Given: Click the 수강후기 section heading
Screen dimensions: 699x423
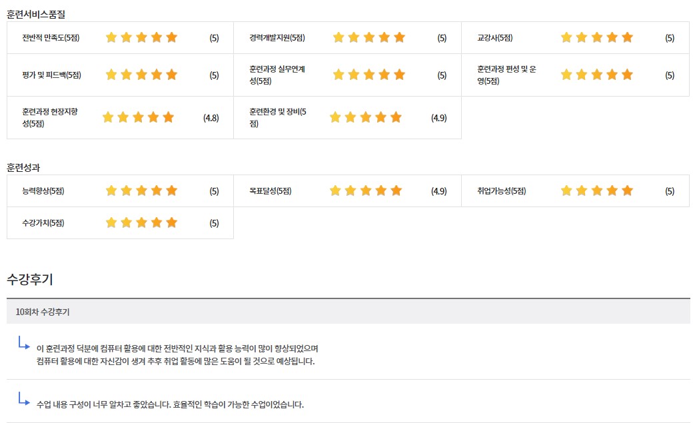Looking at the screenshot, I should tap(30, 279).
